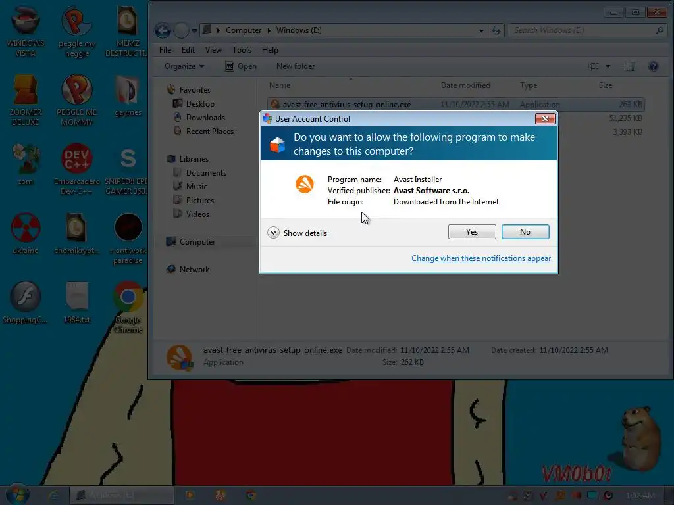
Task: Sort by the Name column header
Action: click(x=280, y=85)
